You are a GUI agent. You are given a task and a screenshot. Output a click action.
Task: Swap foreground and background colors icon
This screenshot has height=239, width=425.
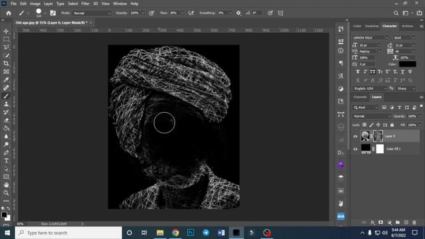(x=9, y=208)
